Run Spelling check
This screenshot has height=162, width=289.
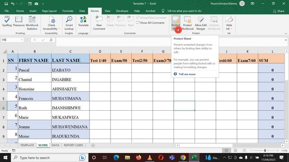click(x=7, y=21)
